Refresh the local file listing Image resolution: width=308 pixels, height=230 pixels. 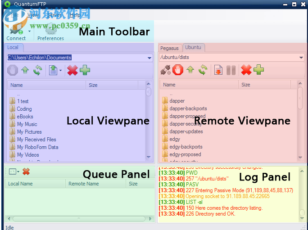(x=37, y=70)
